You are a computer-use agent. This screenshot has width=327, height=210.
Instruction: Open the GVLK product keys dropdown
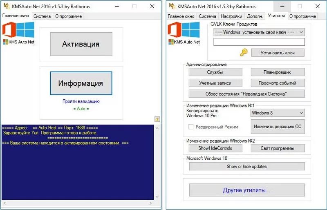pos(259,32)
